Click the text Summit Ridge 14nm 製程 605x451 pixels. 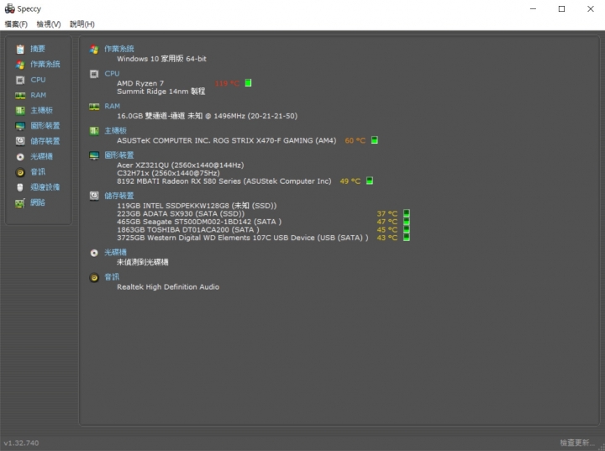160,92
